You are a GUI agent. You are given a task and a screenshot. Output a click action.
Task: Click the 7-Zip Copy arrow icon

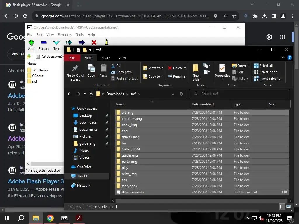69,43
